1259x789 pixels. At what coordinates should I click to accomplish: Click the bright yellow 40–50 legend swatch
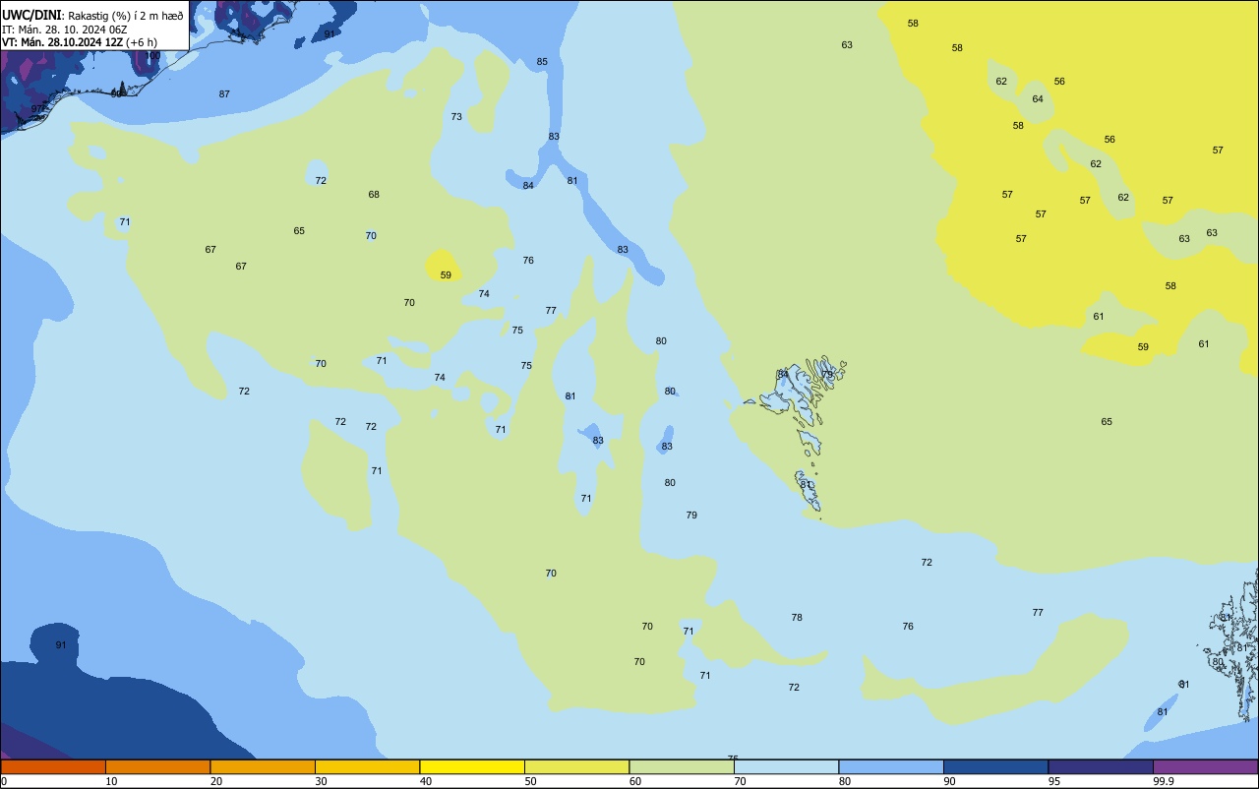(472, 766)
